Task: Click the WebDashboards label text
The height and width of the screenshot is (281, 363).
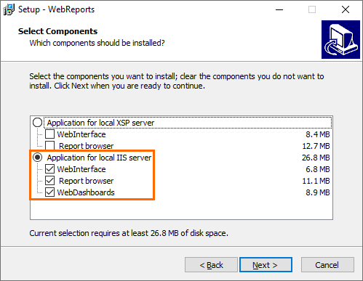Action: coord(86,192)
